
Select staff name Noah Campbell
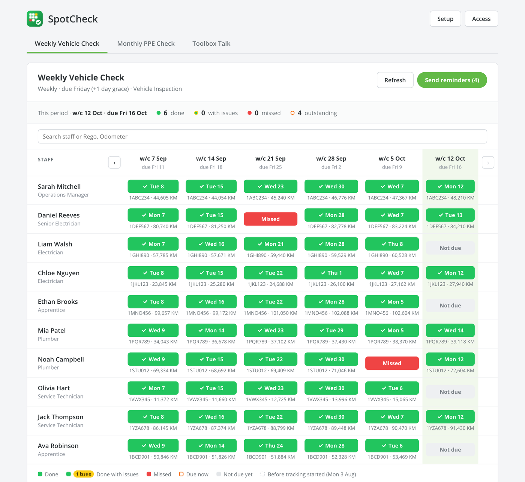(x=61, y=360)
